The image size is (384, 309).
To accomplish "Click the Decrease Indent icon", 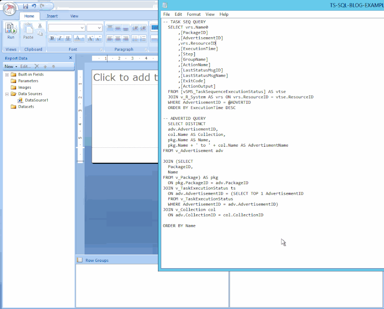I will 135,28.
